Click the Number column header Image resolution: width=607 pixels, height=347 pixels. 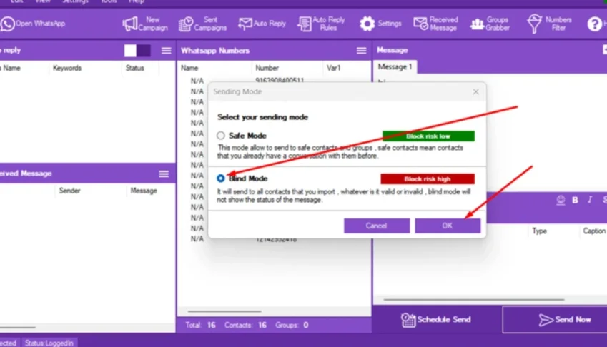(267, 68)
